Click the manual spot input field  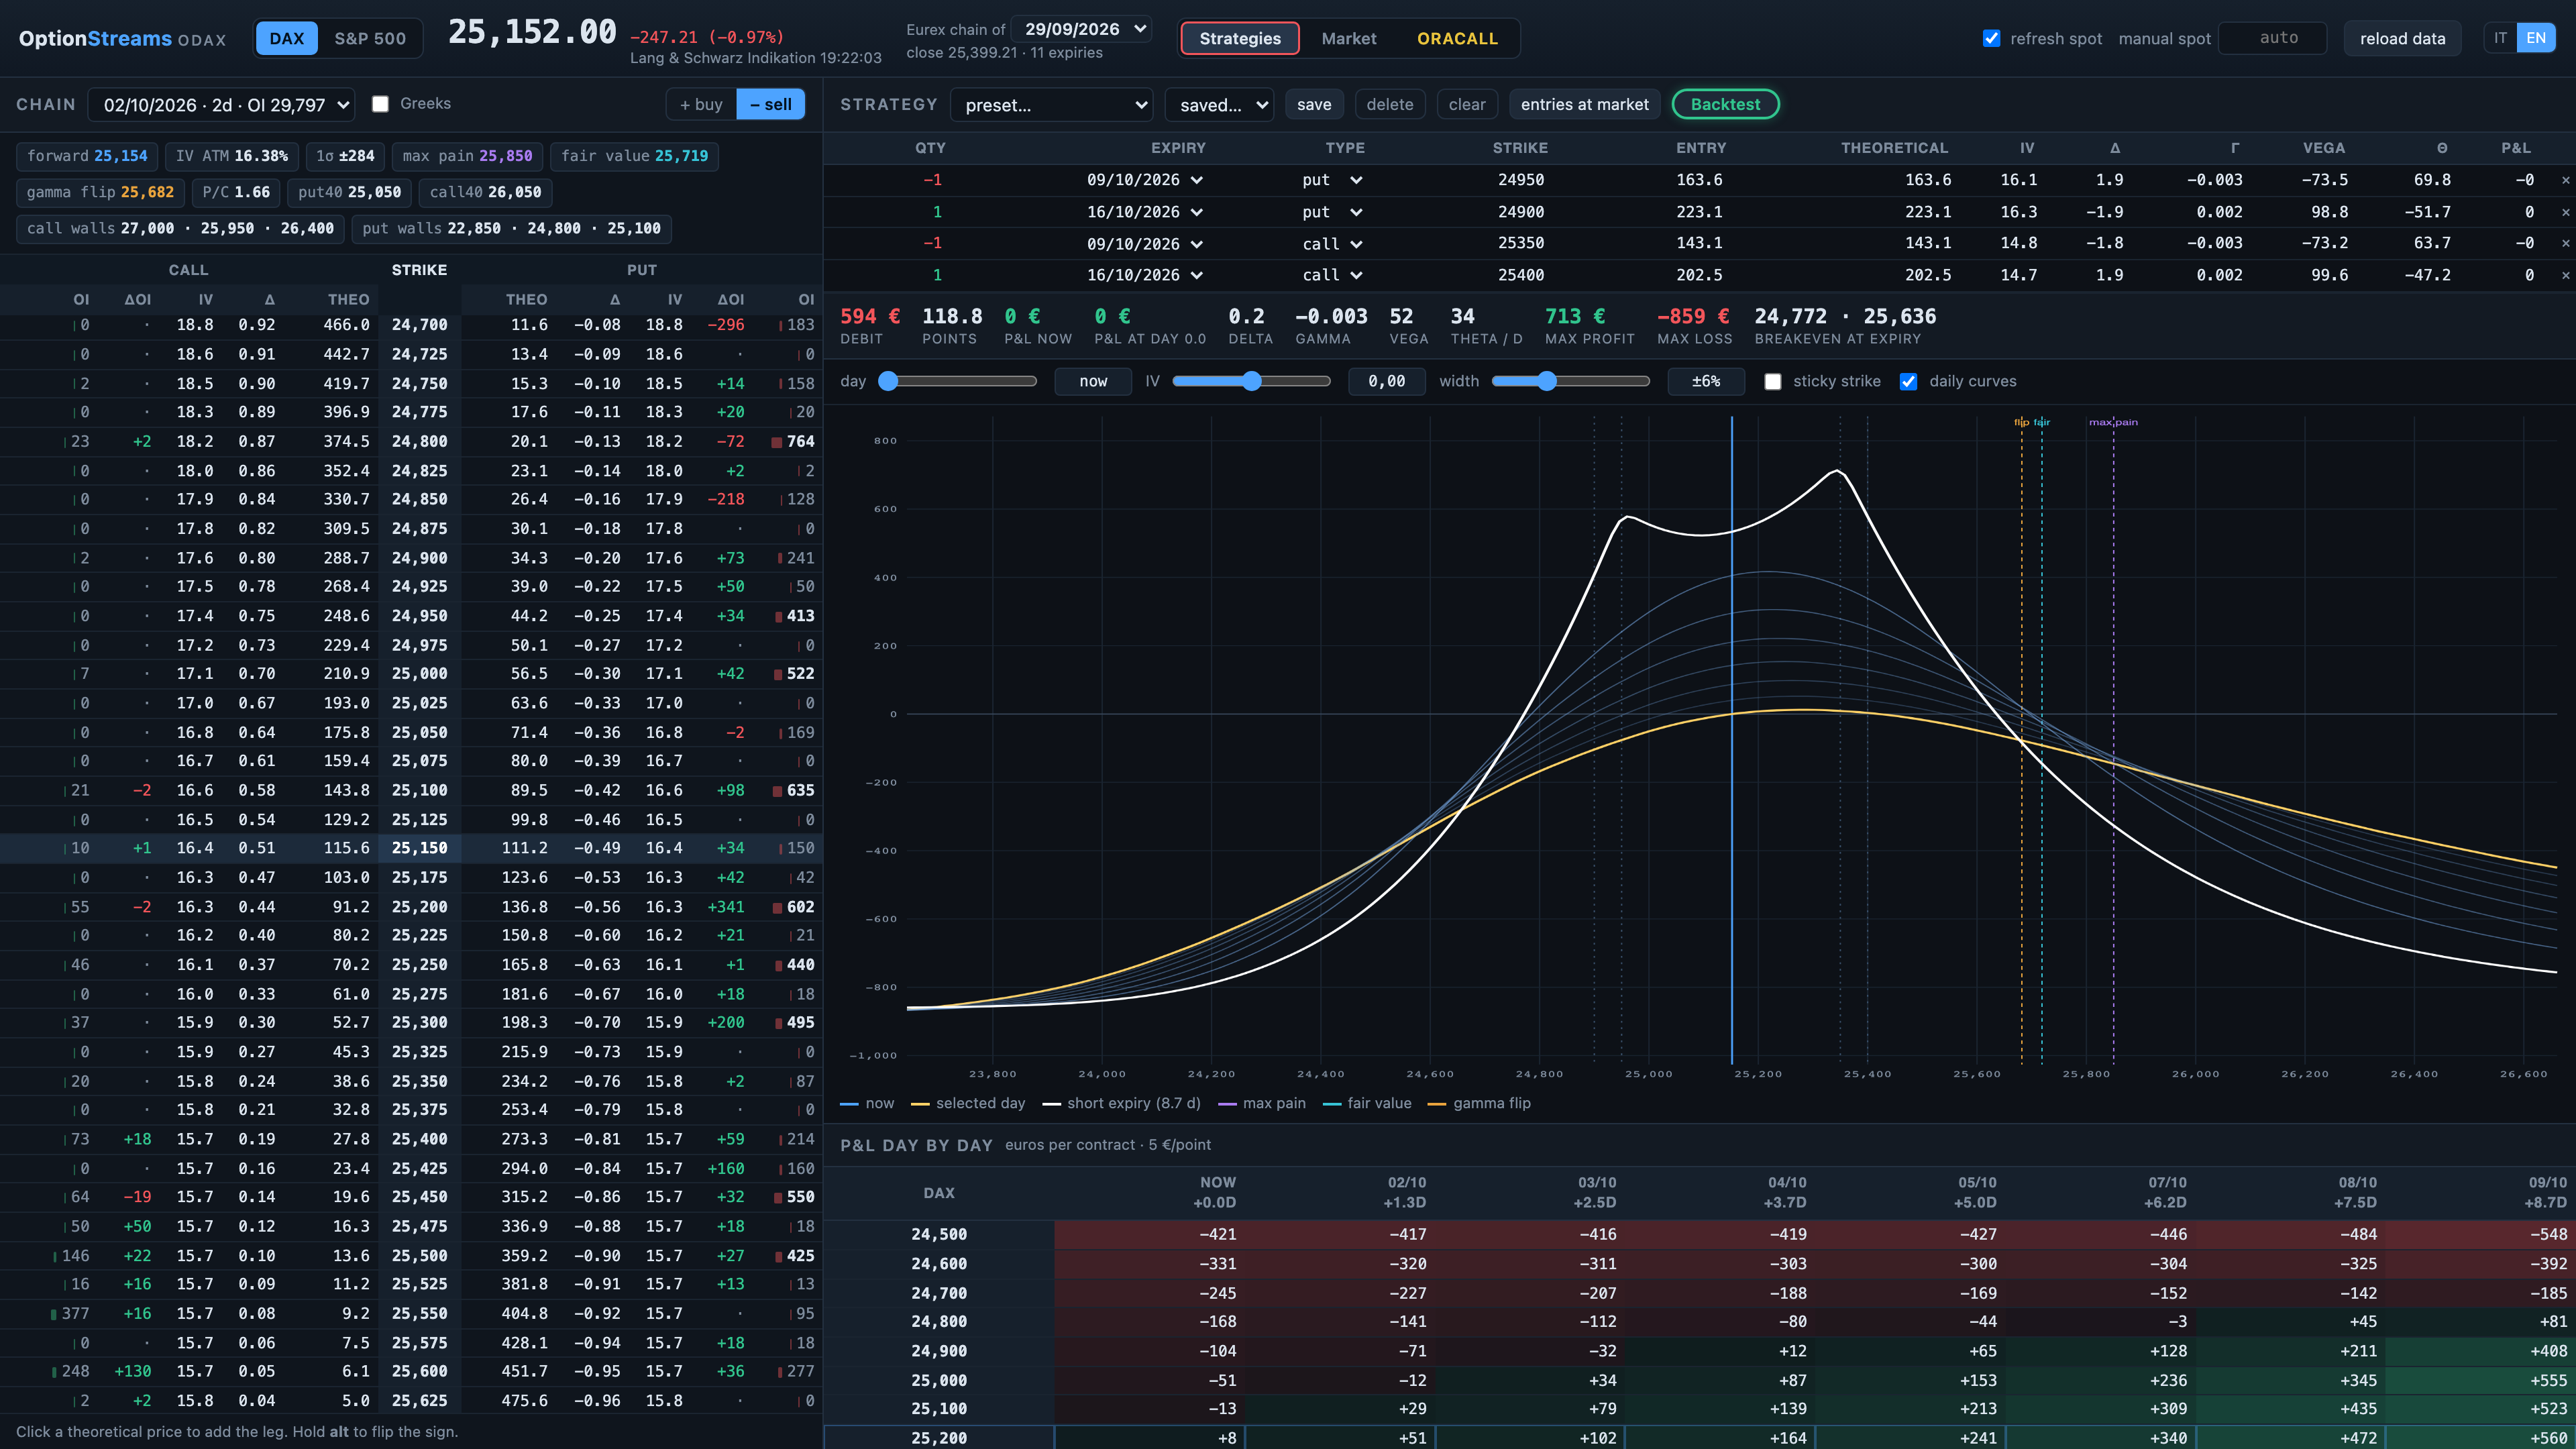[x=2273, y=38]
